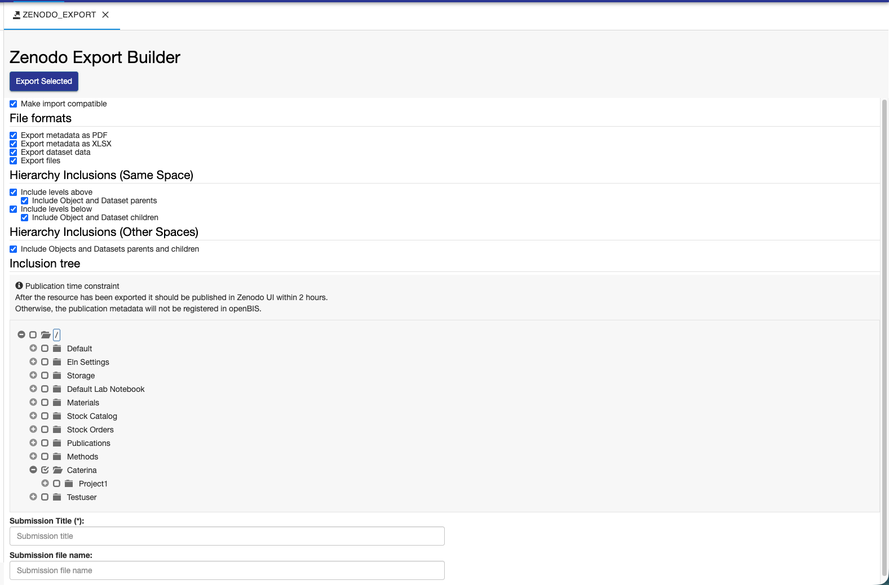Screen dimensions: 889x585
Task: Uncheck Make import compatible
Action: pos(14,104)
